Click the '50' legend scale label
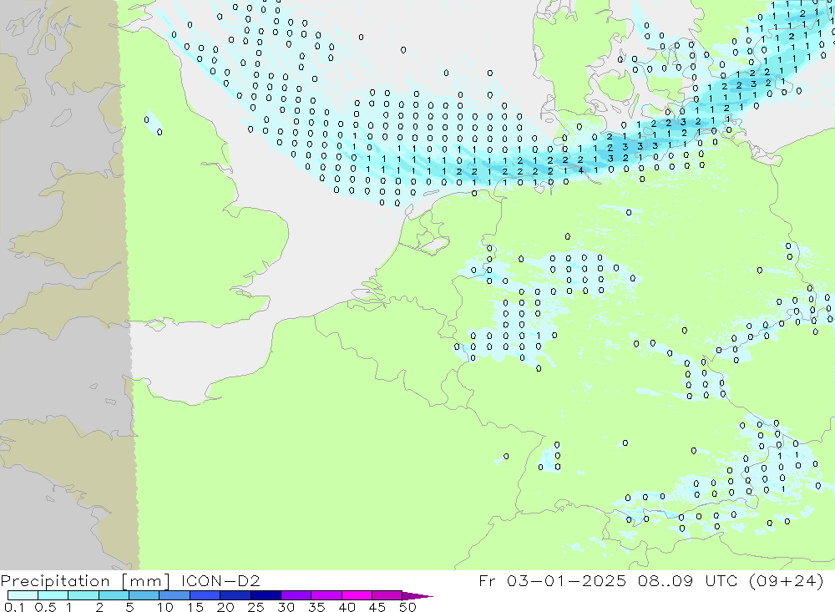 coord(407,607)
